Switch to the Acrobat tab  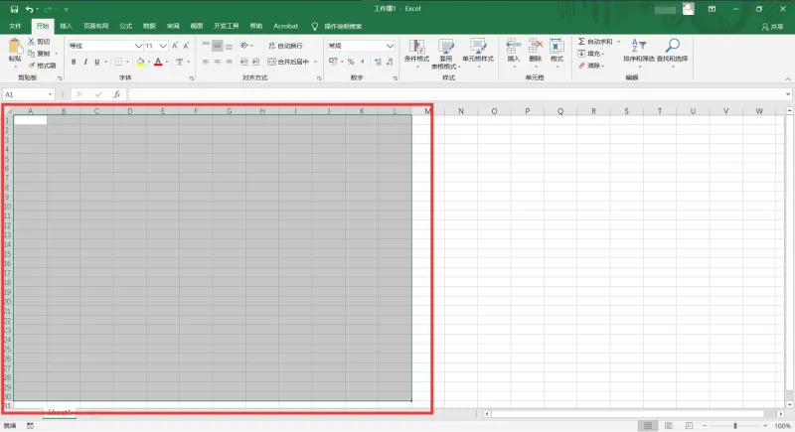click(x=285, y=26)
